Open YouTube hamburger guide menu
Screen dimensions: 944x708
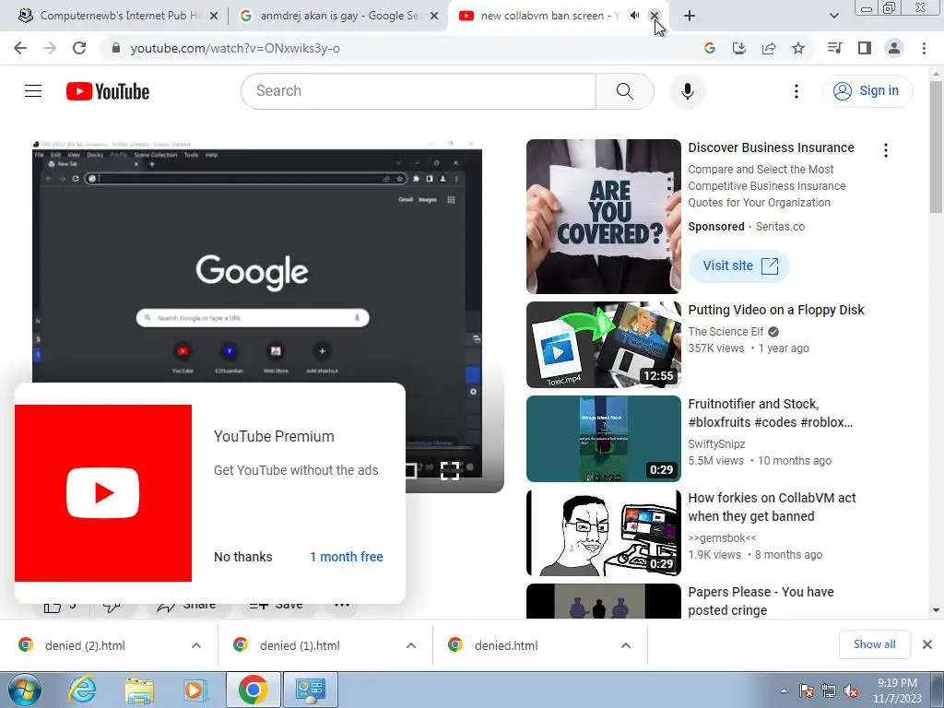33,91
